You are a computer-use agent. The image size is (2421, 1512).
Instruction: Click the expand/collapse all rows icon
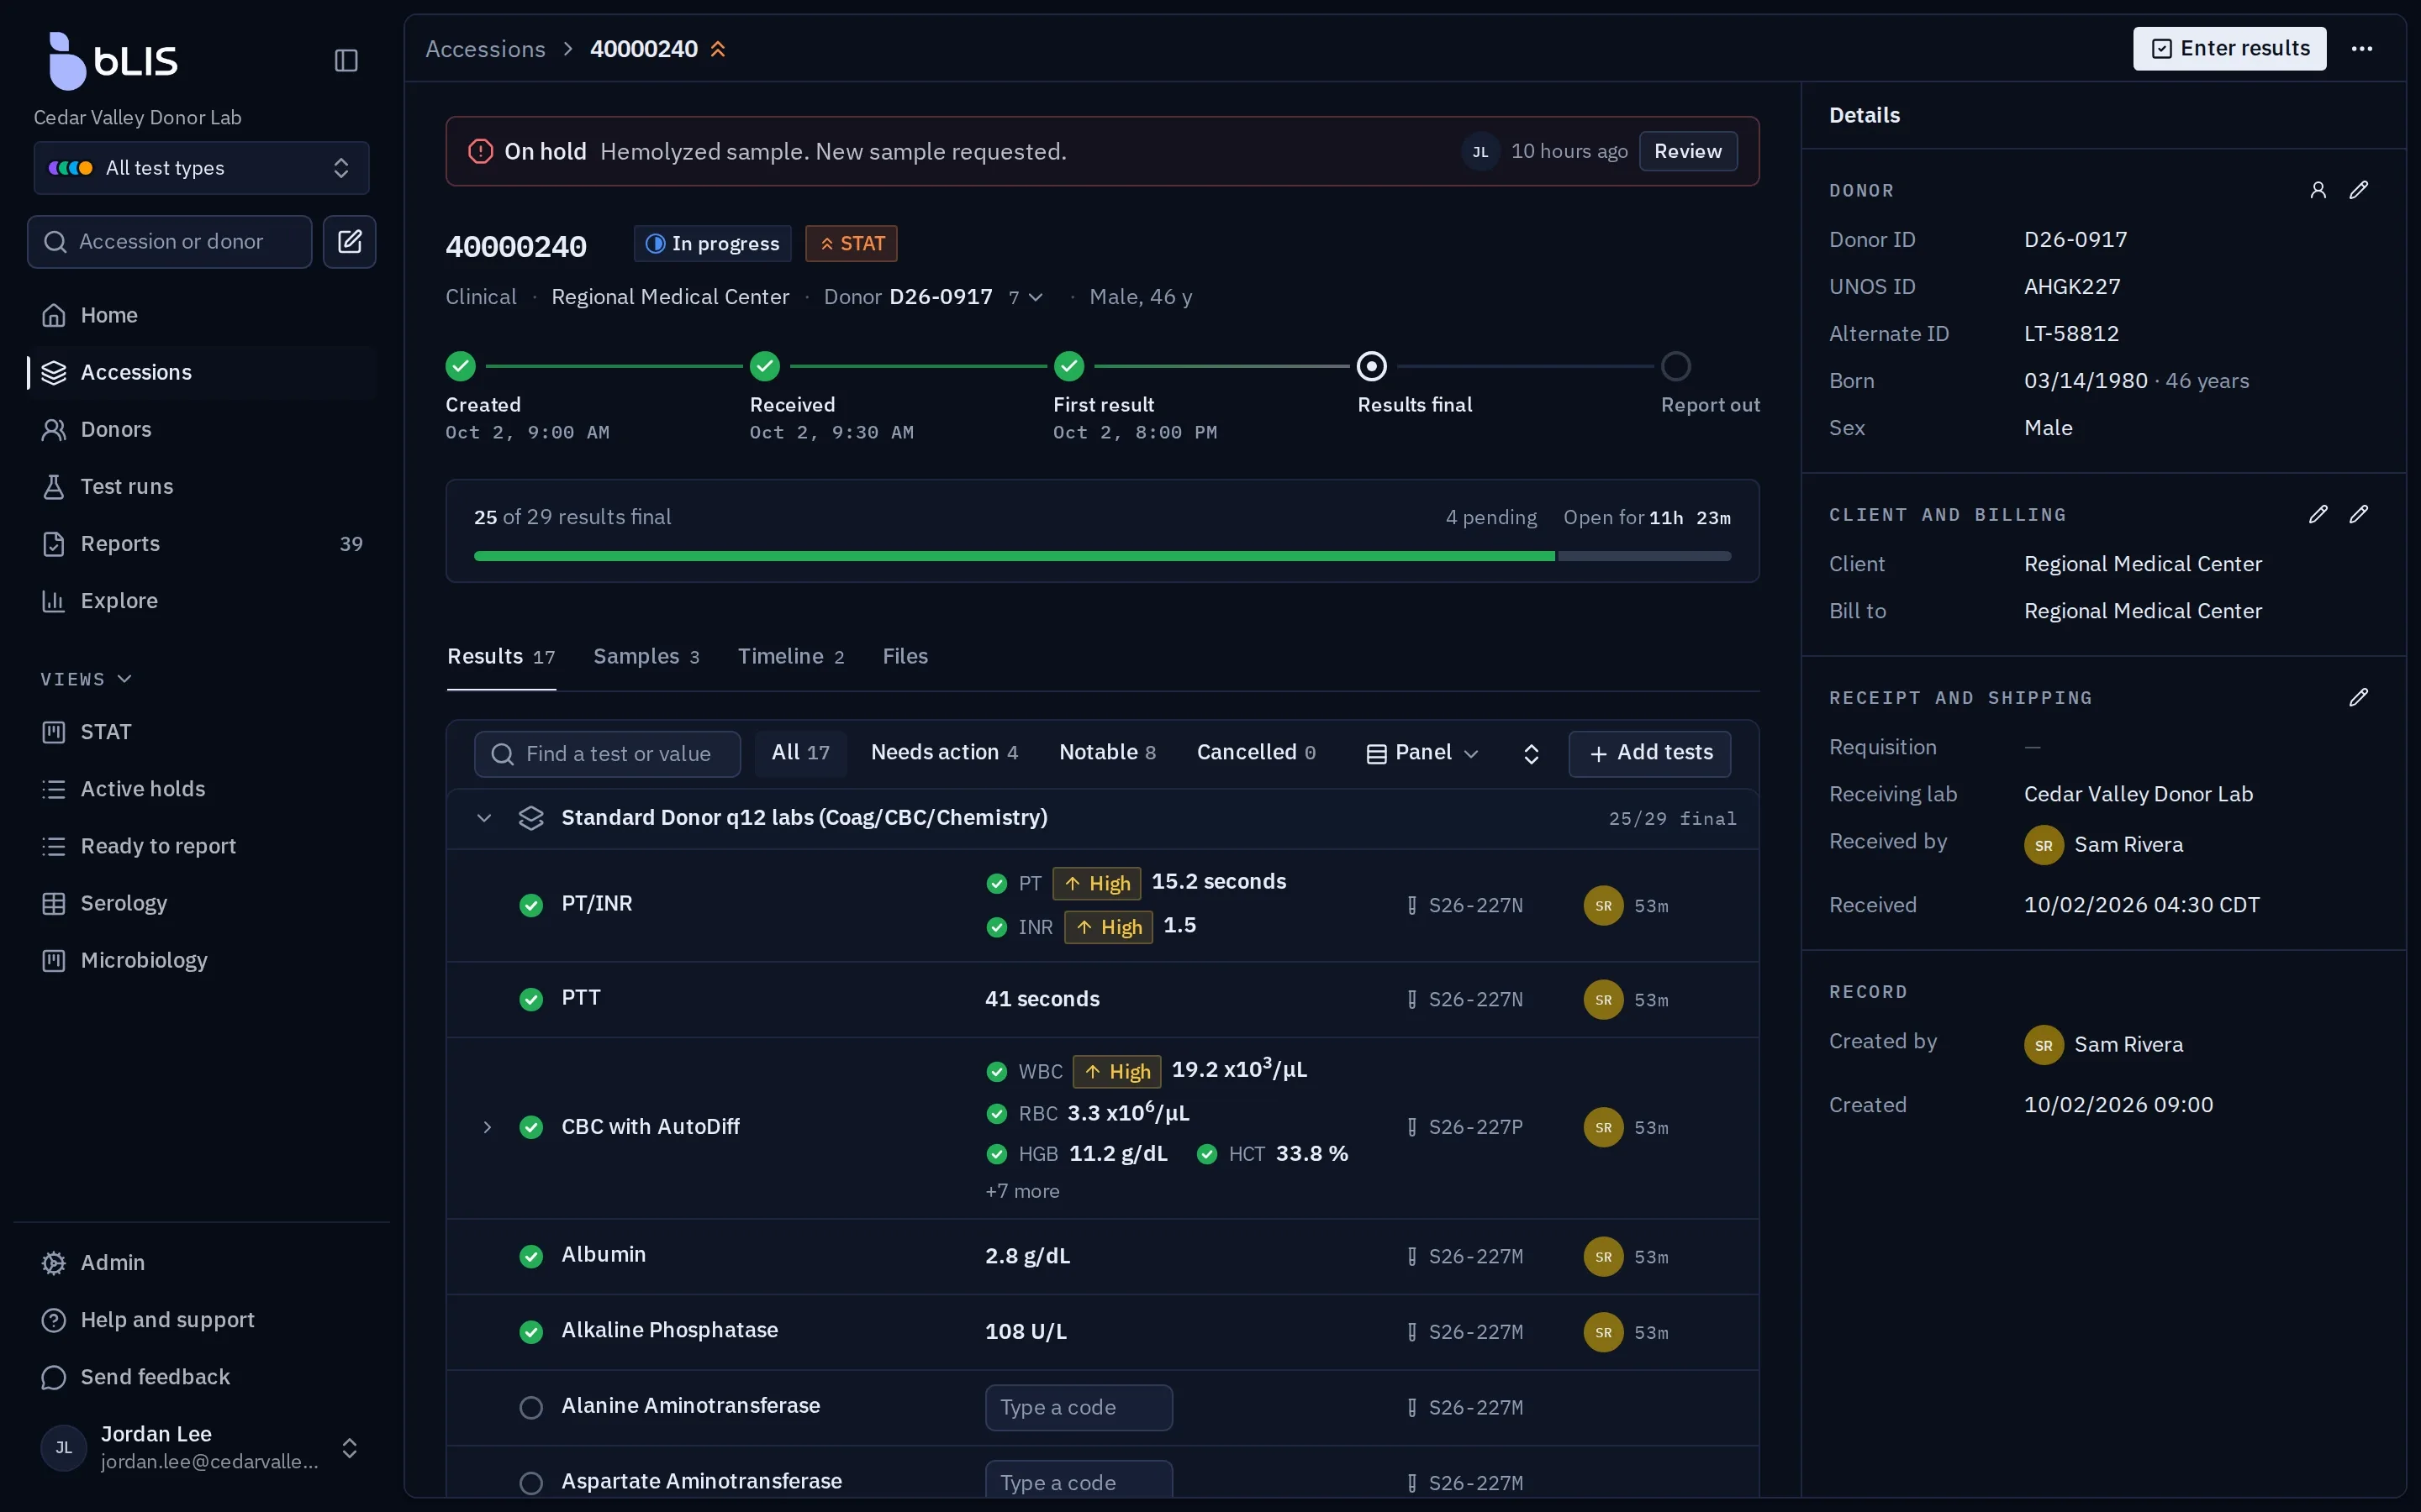pyautogui.click(x=1531, y=753)
